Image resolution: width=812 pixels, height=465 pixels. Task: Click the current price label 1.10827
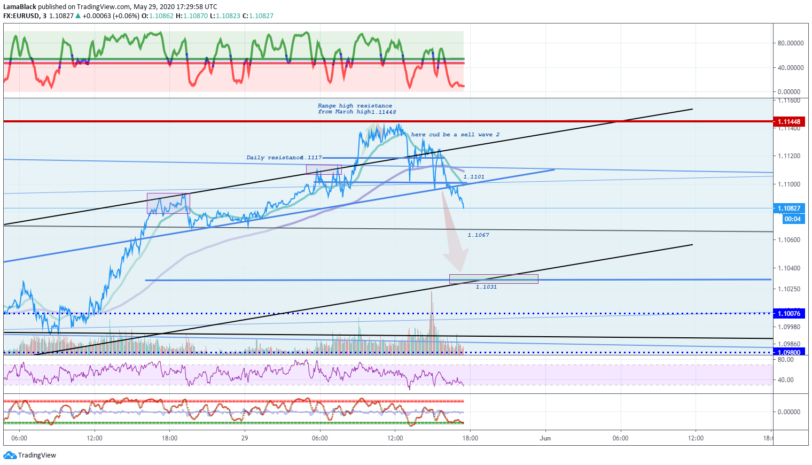(789, 208)
